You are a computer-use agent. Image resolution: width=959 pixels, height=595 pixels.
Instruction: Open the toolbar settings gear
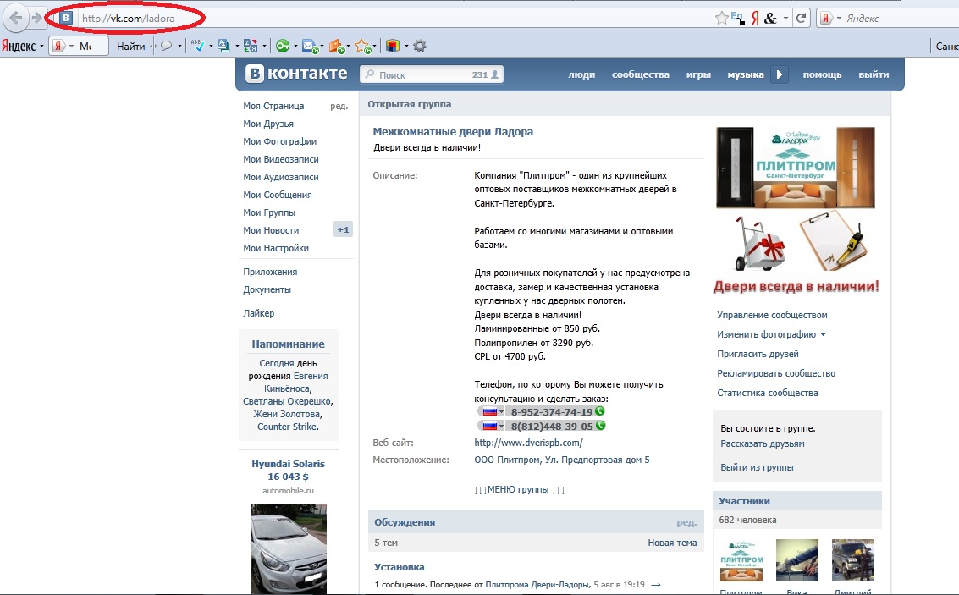(420, 46)
